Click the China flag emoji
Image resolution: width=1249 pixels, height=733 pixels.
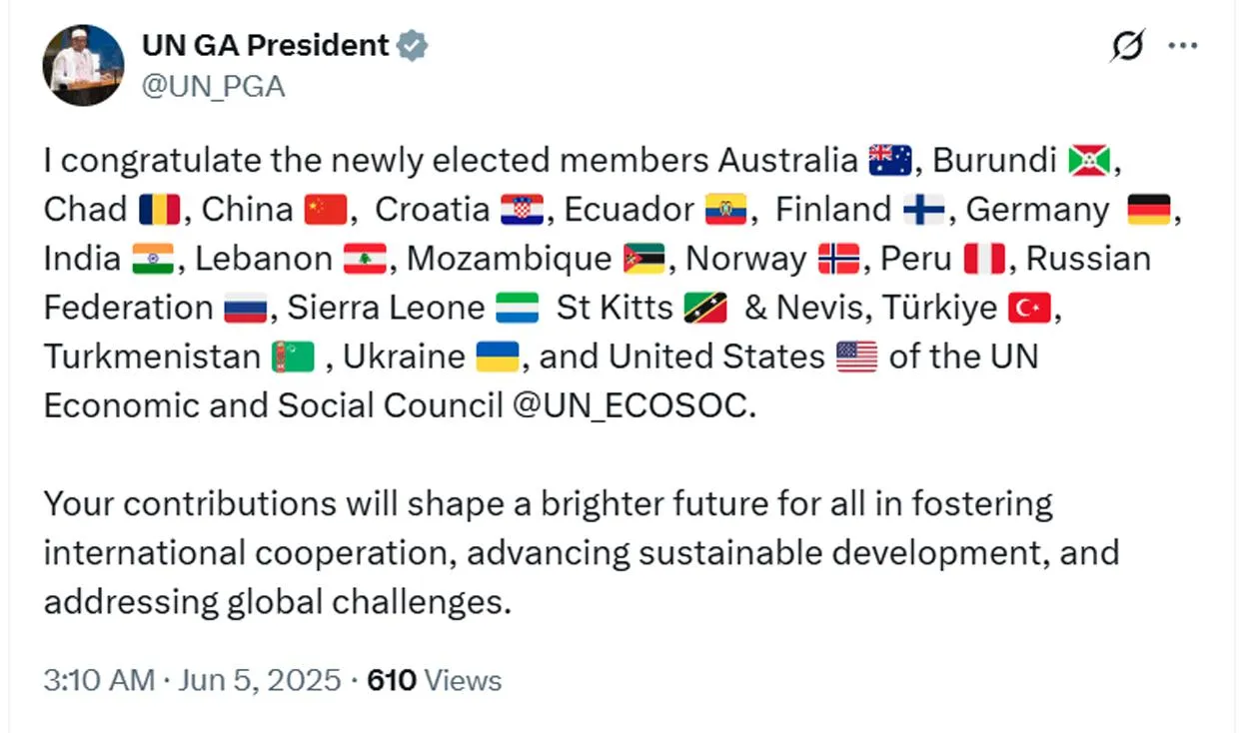(324, 210)
